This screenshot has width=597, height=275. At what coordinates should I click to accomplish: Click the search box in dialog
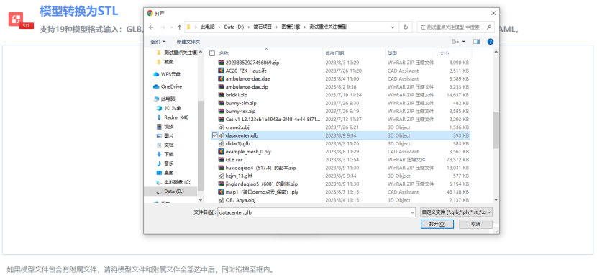[x=456, y=27]
